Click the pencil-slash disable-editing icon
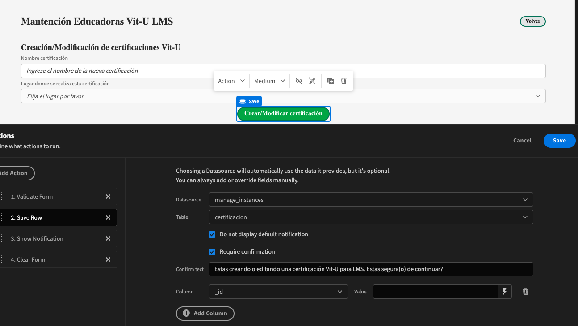This screenshot has height=326, width=578. click(312, 81)
